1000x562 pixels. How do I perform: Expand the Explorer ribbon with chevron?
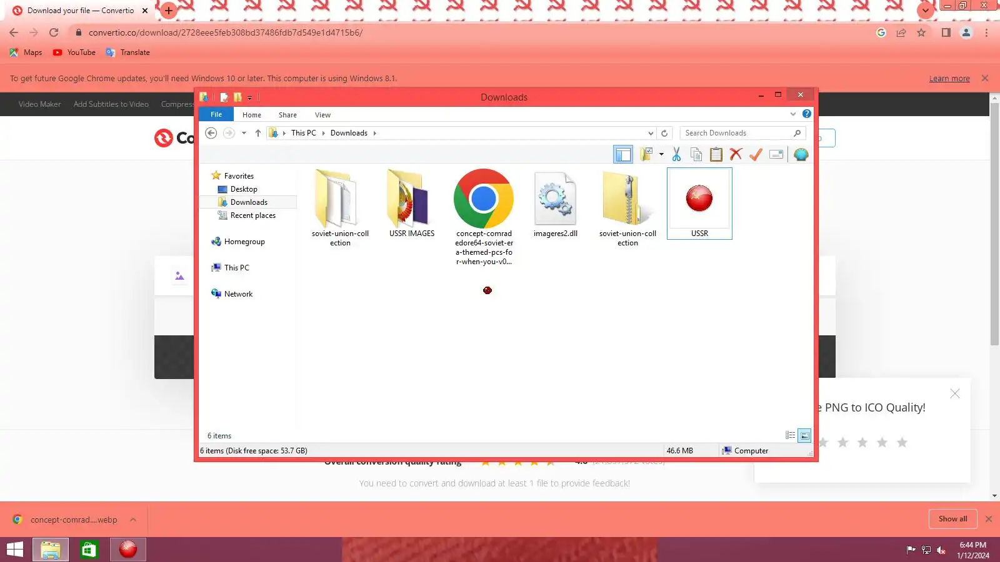(x=793, y=114)
